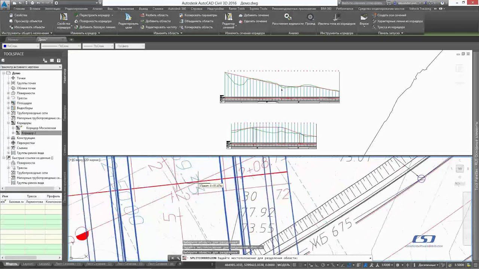Screen dimensions: 479x269
Task: Switch to the Анализ ribbon tab
Action: pos(97,9)
